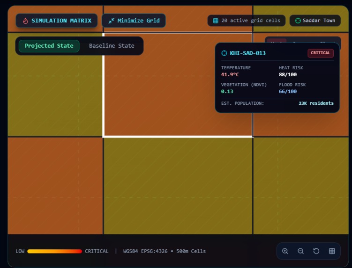Toggle grid overlay icon in map controls
This screenshot has width=352, height=268.
tap(332, 251)
